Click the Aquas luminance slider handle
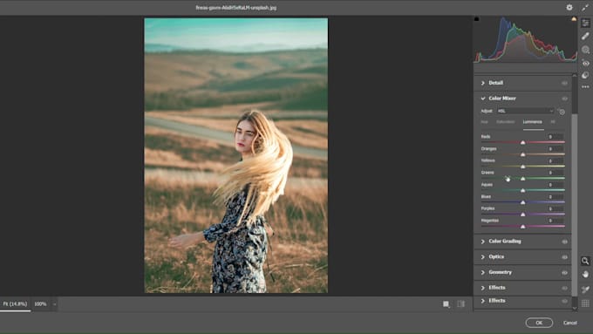 coord(522,191)
